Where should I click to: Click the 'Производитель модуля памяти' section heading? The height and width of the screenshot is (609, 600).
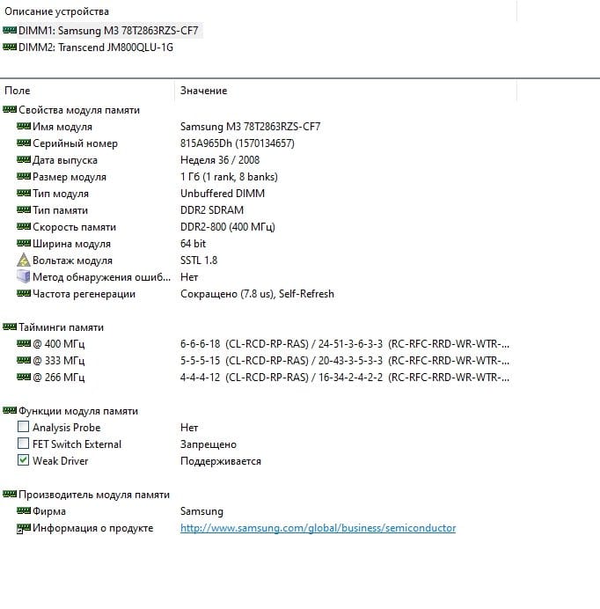(x=94, y=495)
